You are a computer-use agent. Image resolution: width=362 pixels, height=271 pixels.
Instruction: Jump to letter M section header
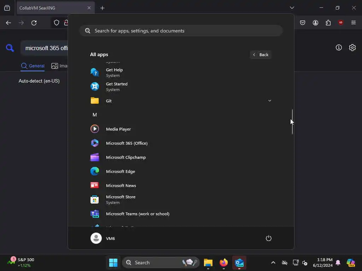tap(95, 115)
